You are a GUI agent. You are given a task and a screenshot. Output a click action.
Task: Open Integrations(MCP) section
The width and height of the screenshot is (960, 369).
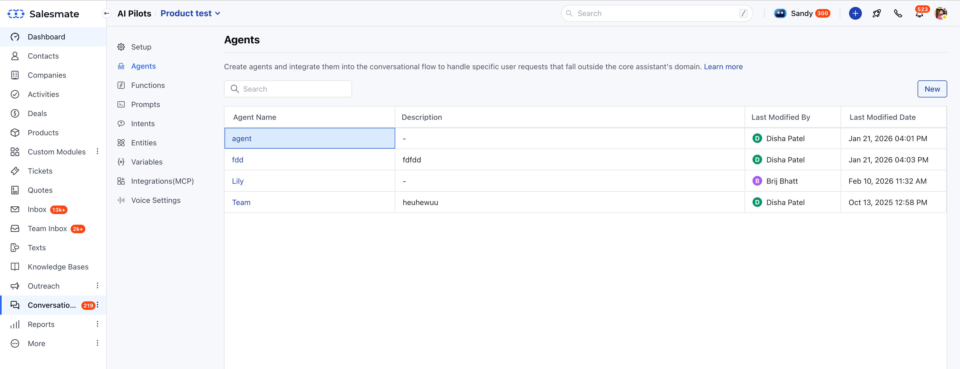click(162, 181)
